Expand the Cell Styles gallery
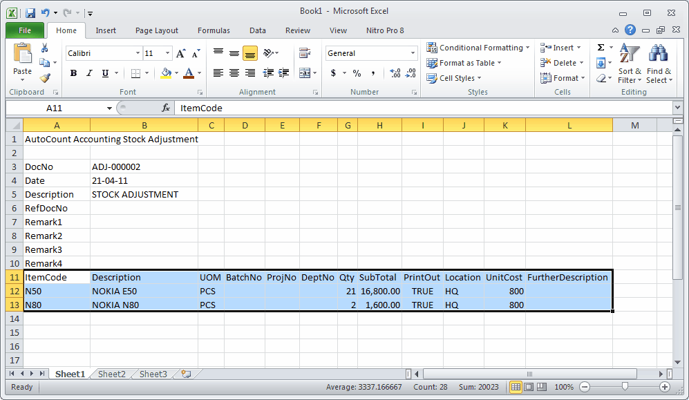Screen dimensions: 689x400 pyautogui.click(x=454, y=78)
